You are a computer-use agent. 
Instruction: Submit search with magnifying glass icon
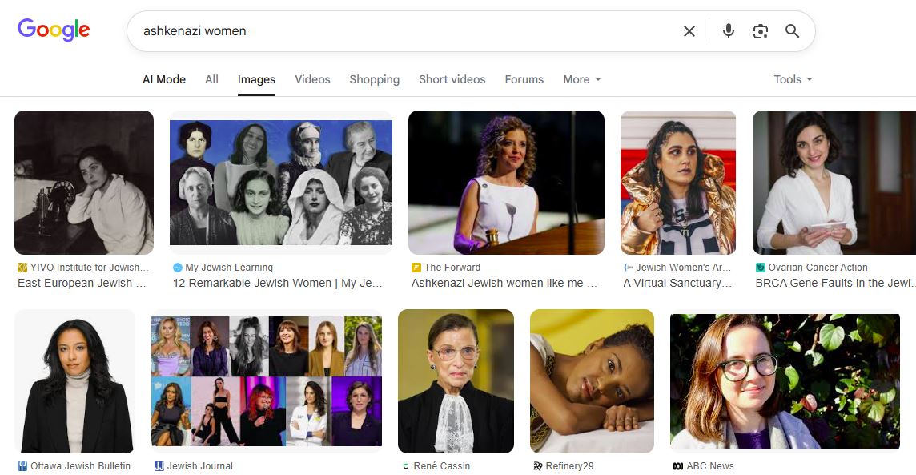pyautogui.click(x=792, y=31)
